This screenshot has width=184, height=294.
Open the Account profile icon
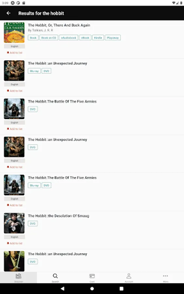pos(129,277)
